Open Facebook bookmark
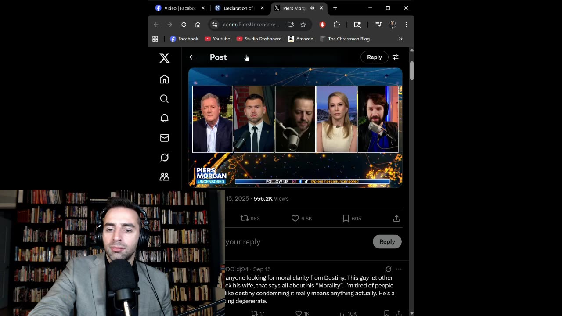 click(x=184, y=39)
